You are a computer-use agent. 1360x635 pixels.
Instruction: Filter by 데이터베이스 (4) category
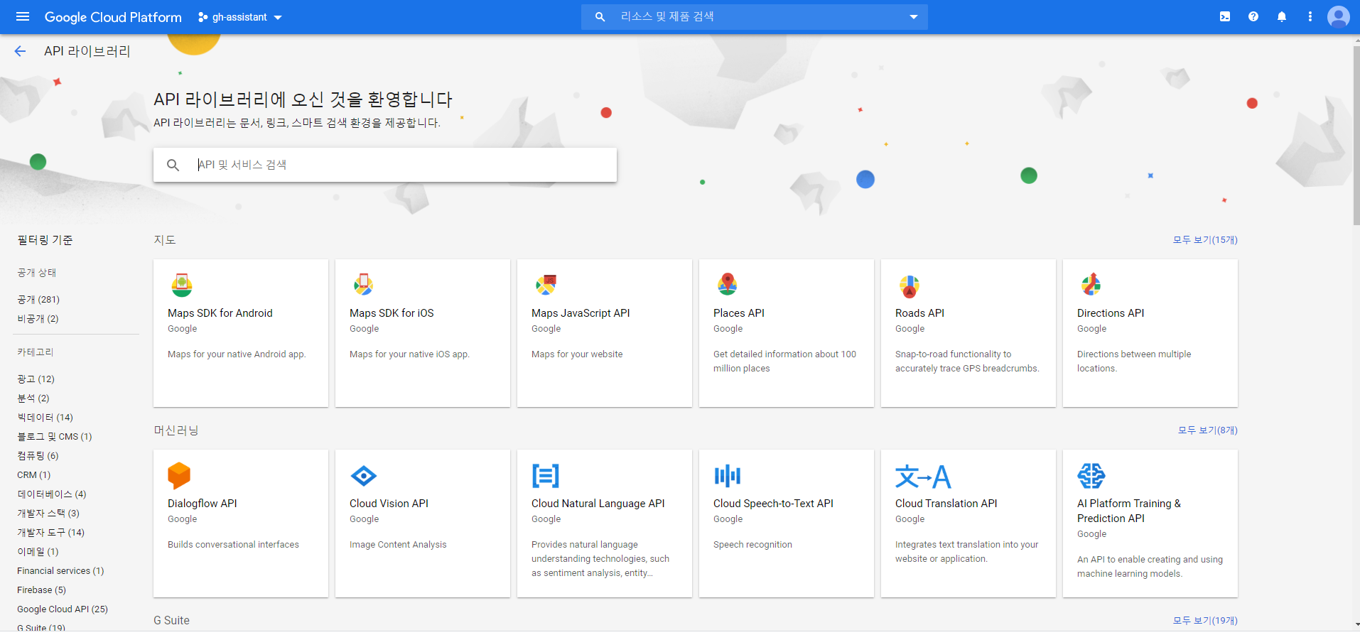click(52, 494)
